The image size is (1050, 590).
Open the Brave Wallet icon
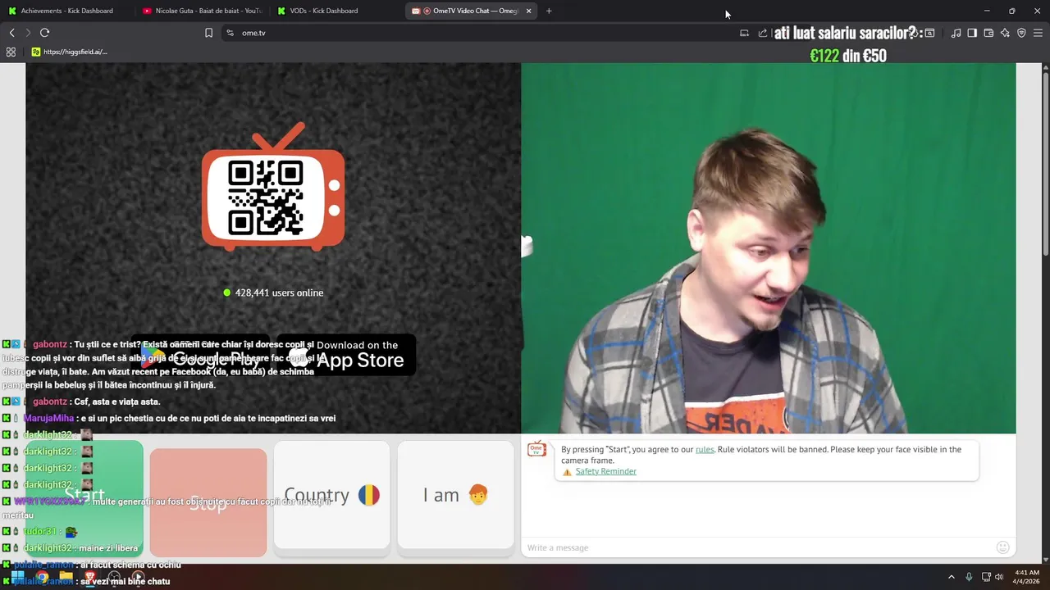pos(988,33)
